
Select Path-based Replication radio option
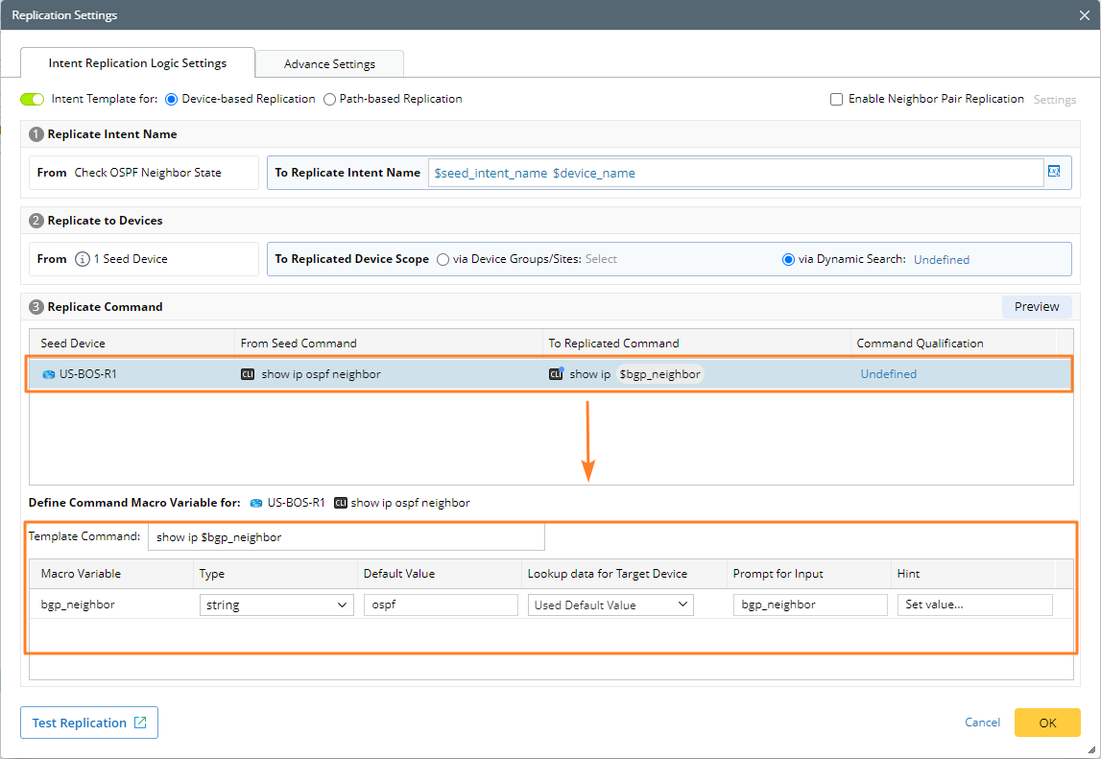click(x=329, y=99)
